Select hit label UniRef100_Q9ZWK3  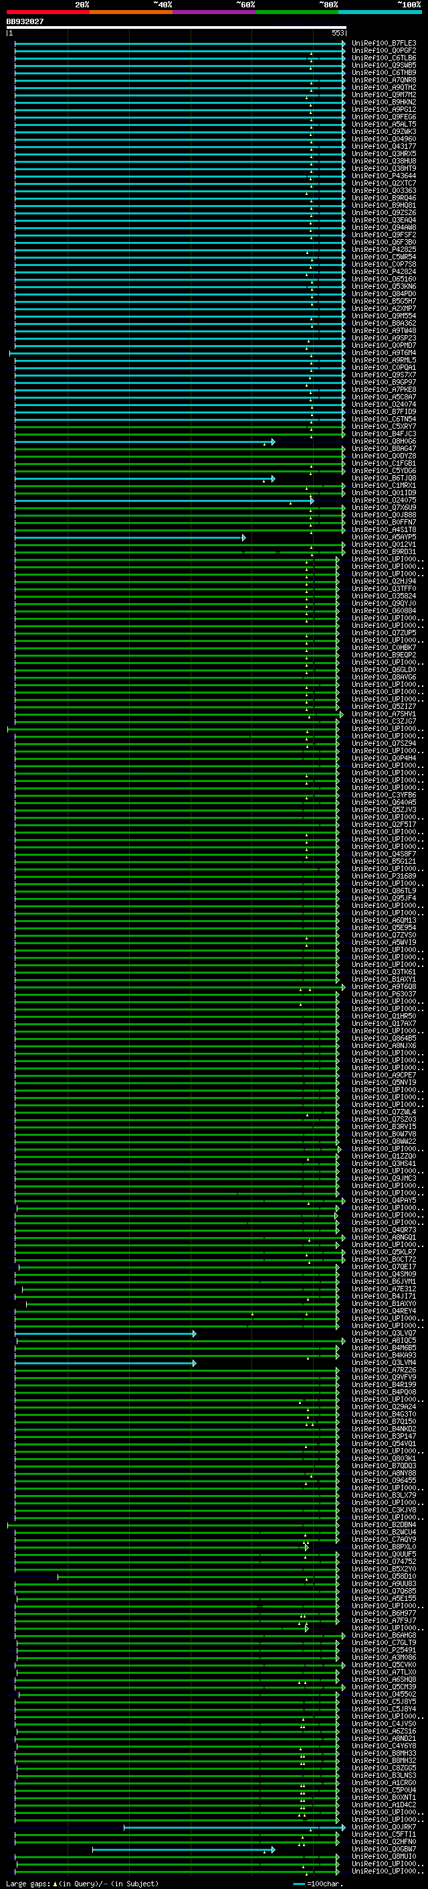384,132
